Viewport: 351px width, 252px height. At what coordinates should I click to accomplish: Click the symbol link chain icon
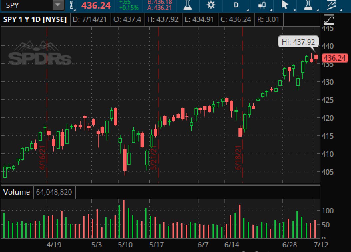click(72, 5)
